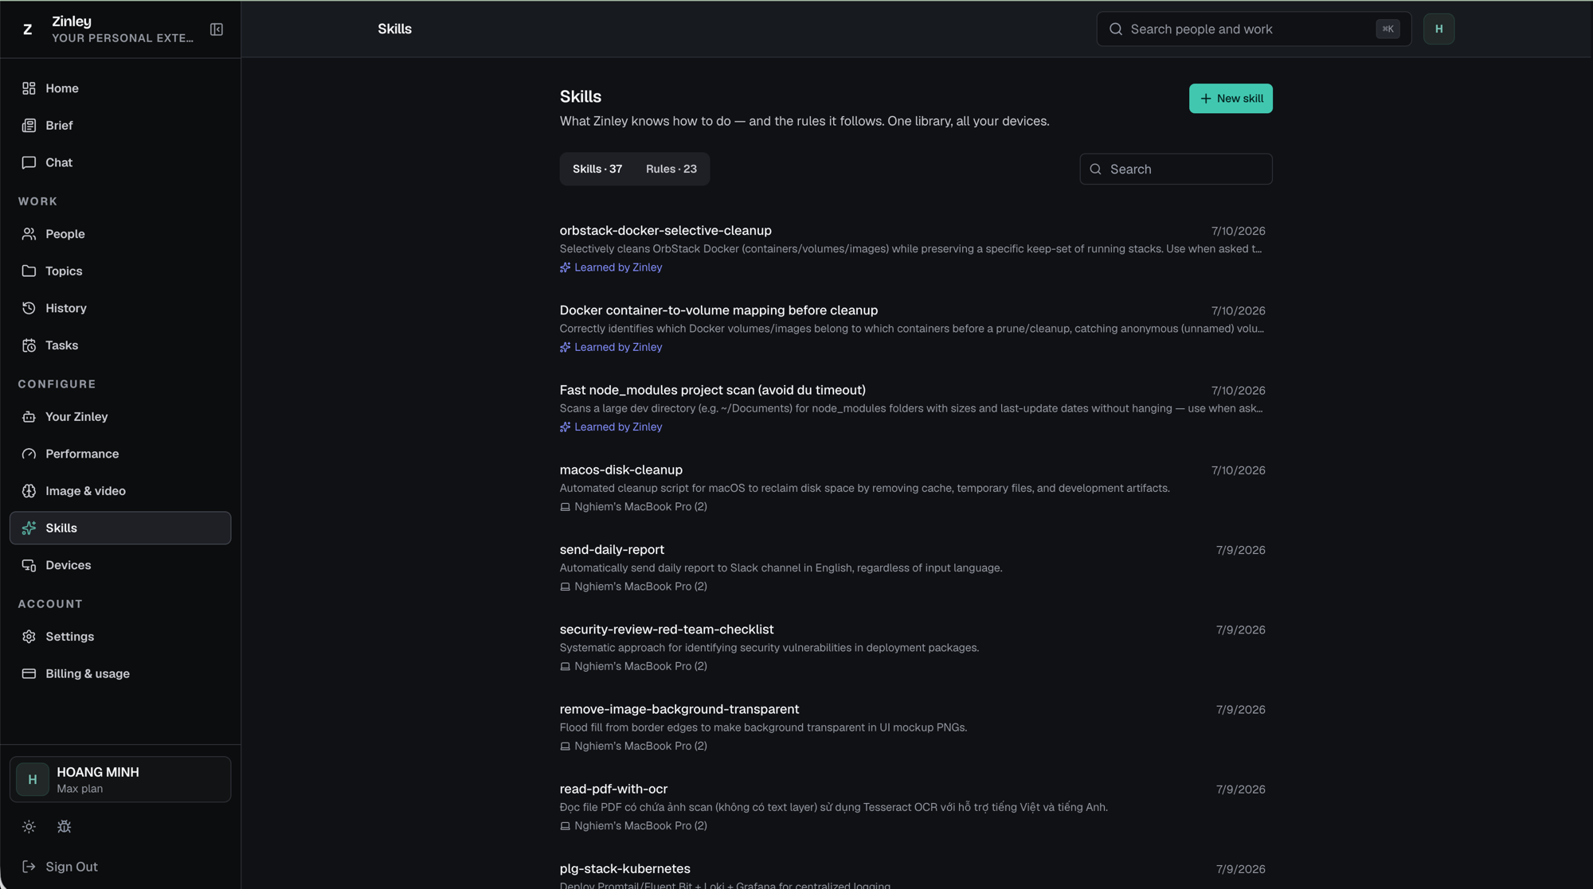Viewport: 1593px width, 889px height.
Task: Open the Brief page
Action: [x=120, y=125]
